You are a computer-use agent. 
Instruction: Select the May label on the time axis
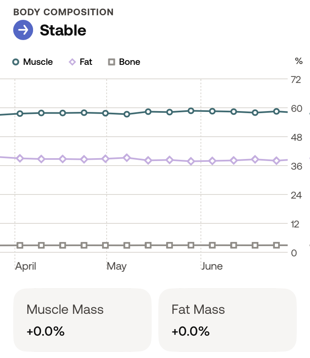(x=117, y=266)
